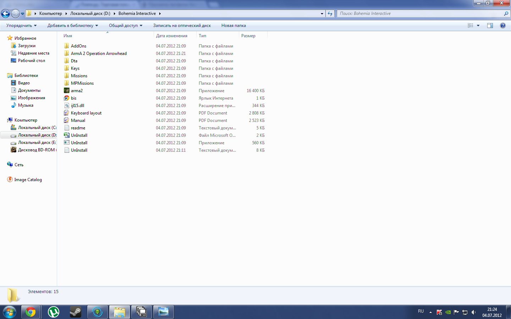Select the ijl15.dll file icon
Screen dimensions: 511x319
[x=66, y=106]
